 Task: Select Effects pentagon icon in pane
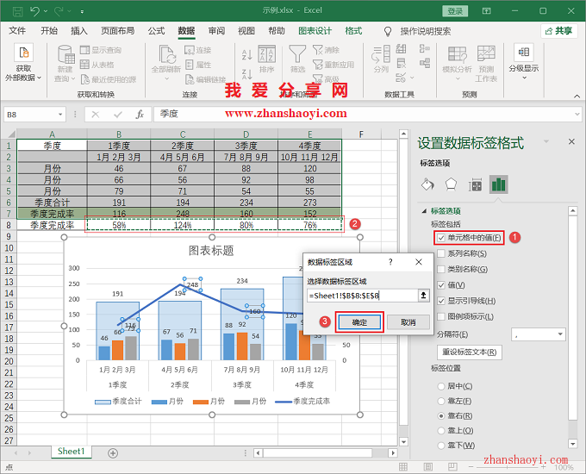click(x=451, y=184)
